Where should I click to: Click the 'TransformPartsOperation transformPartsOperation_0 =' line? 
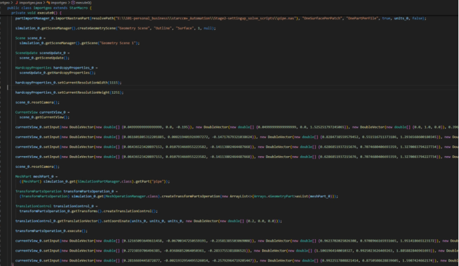point(66,191)
